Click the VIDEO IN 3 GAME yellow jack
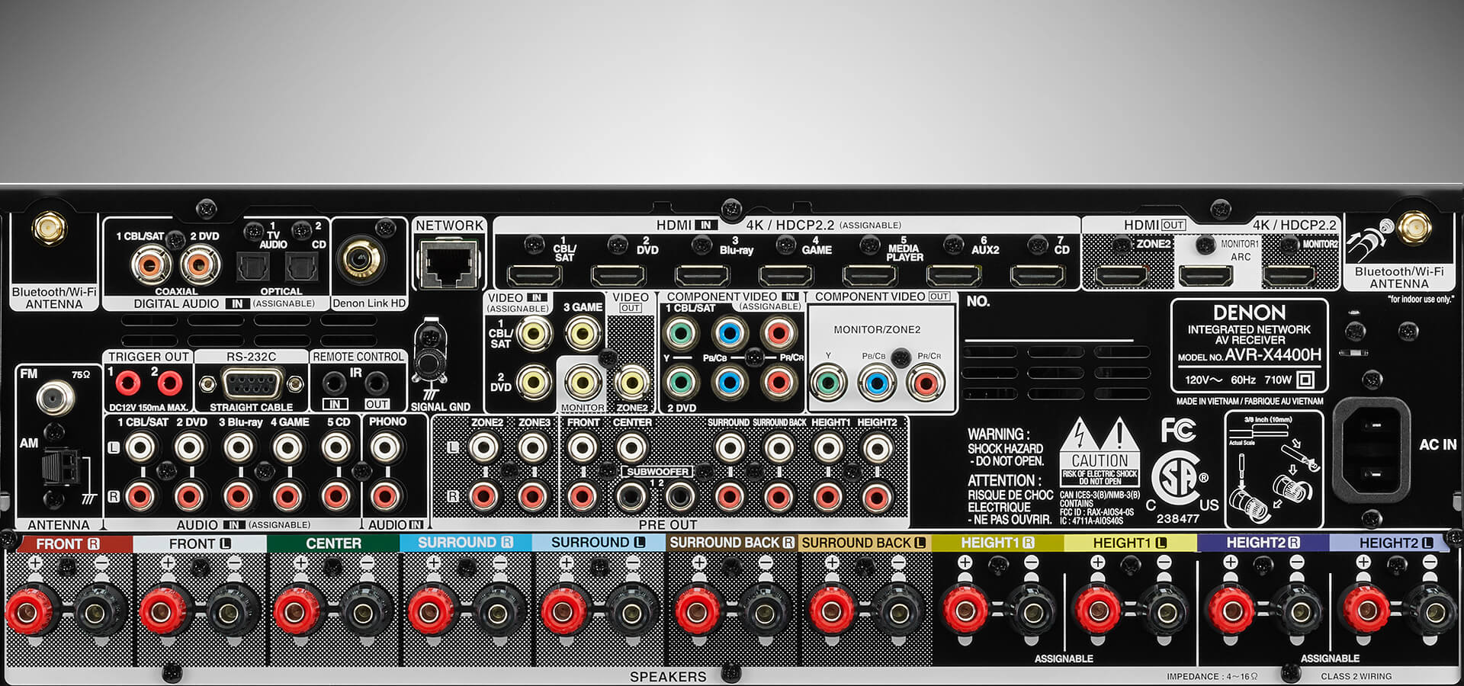Viewport: 1464px width, 686px height. coord(583,333)
